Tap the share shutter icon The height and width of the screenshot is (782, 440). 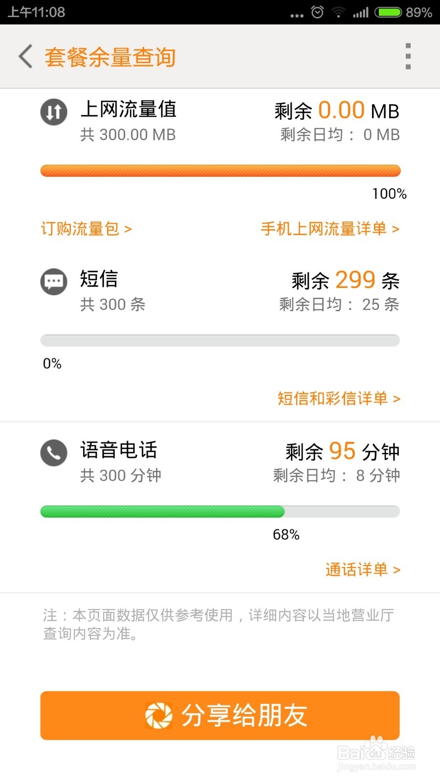(158, 715)
